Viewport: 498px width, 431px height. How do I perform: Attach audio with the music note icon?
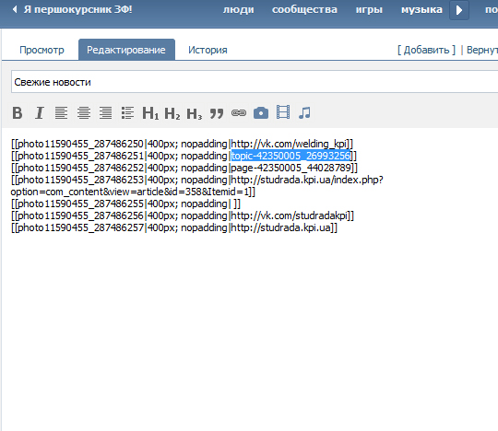tap(304, 112)
